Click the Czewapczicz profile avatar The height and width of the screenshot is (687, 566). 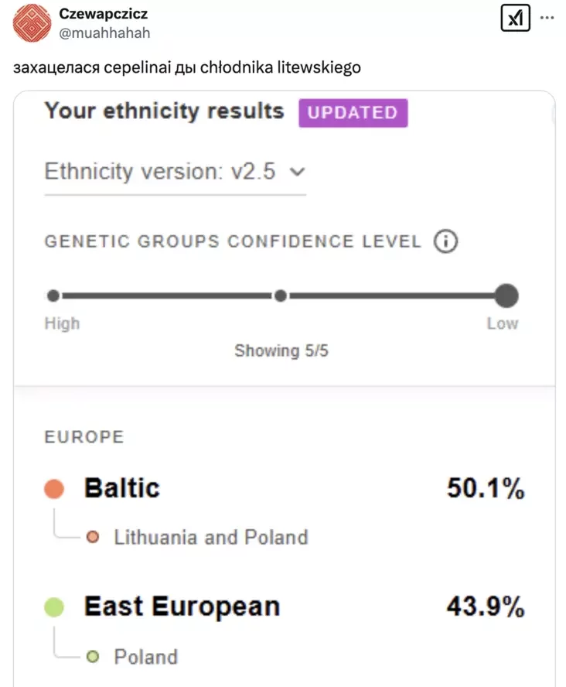[31, 23]
